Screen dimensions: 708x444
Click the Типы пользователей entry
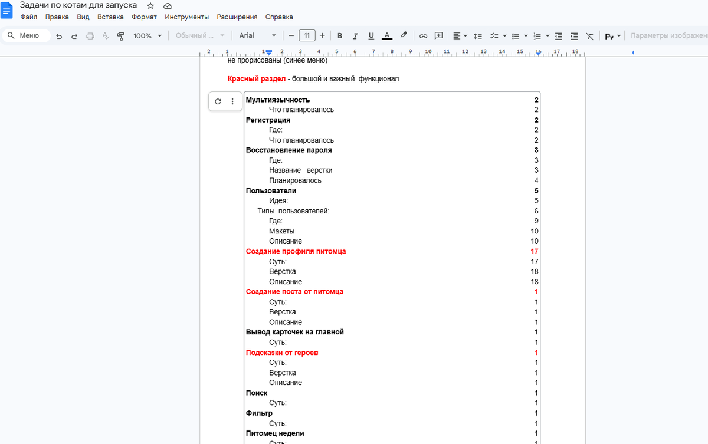pos(293,211)
